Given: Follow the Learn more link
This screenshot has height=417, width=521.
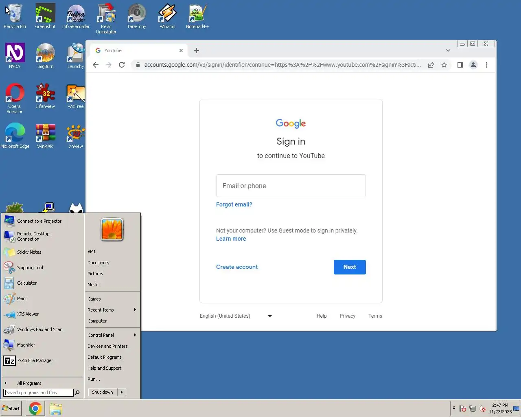Looking at the screenshot, I should tap(231, 239).
